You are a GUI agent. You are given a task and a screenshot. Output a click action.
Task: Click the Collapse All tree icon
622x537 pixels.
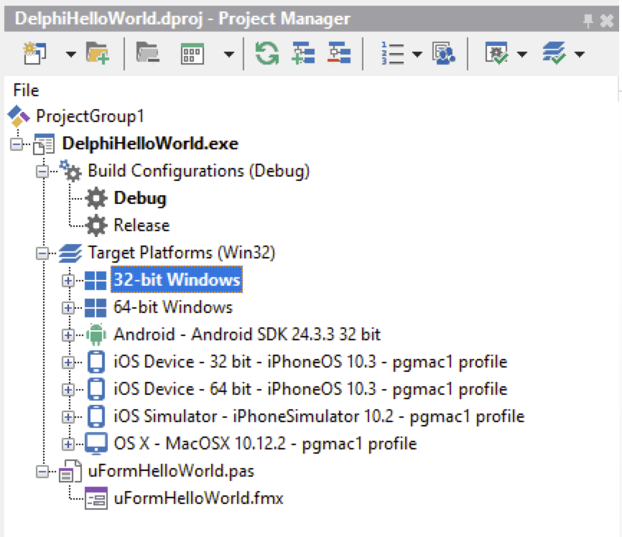pos(339,53)
